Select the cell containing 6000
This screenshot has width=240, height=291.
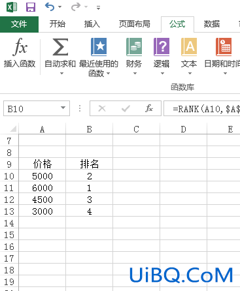point(43,188)
